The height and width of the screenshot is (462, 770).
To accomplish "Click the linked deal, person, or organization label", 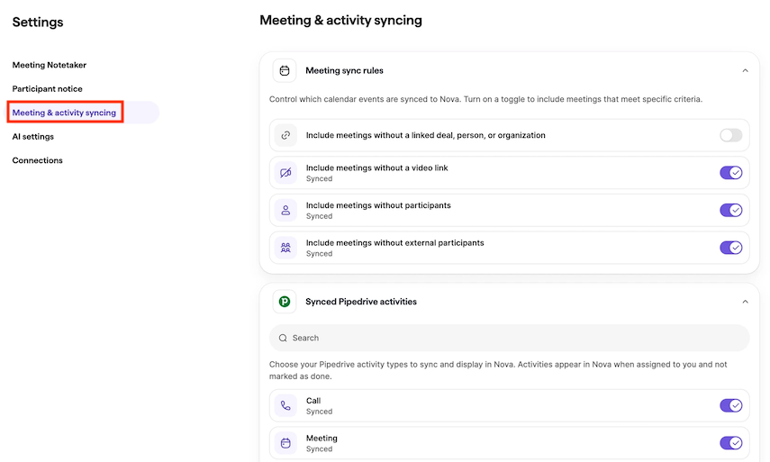I will [425, 135].
